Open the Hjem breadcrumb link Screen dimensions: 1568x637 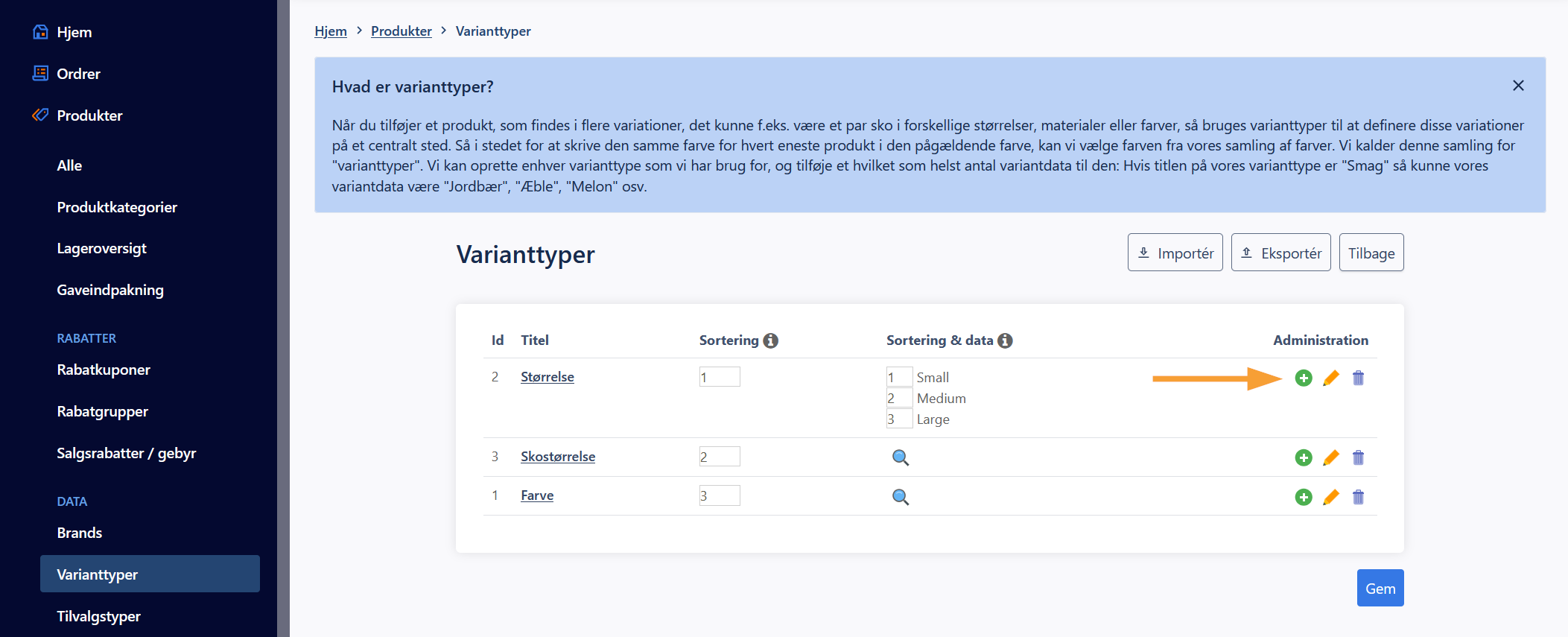tap(331, 31)
